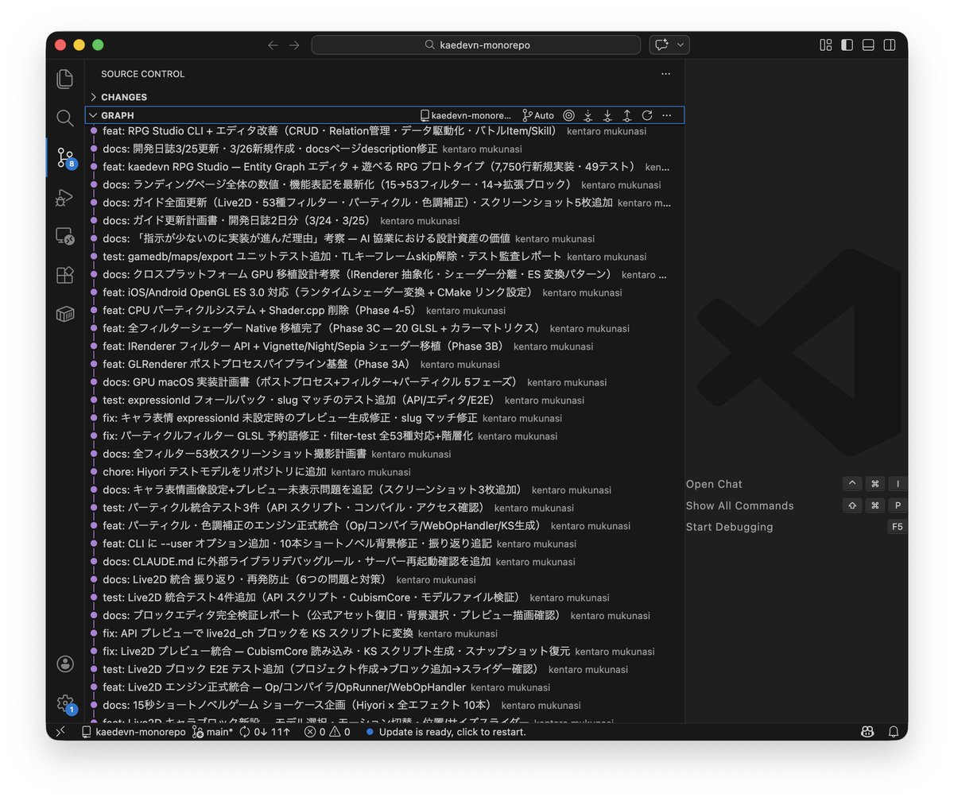
Task: Select commit feat: kaedevn RPG Studio — Entity Graph
Action: tap(385, 167)
